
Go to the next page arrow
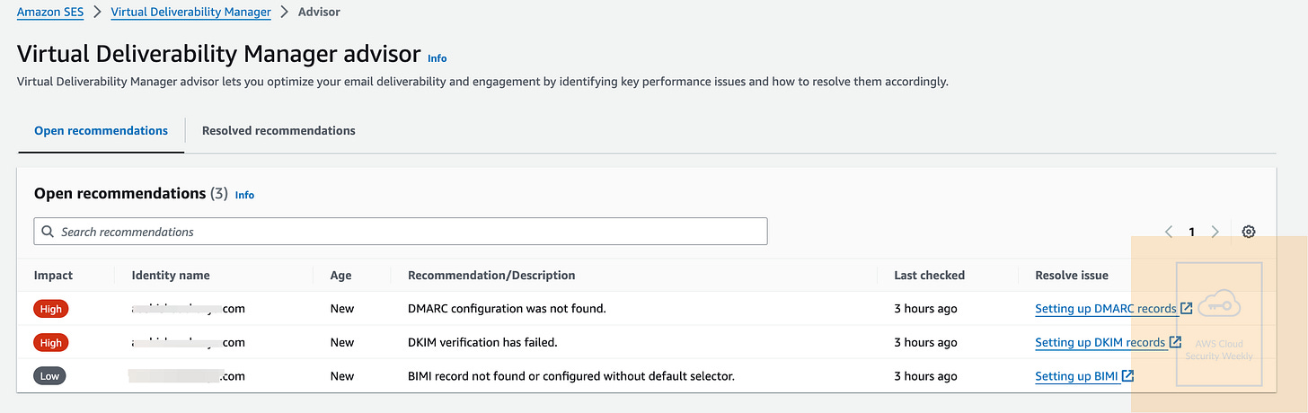click(x=1215, y=232)
